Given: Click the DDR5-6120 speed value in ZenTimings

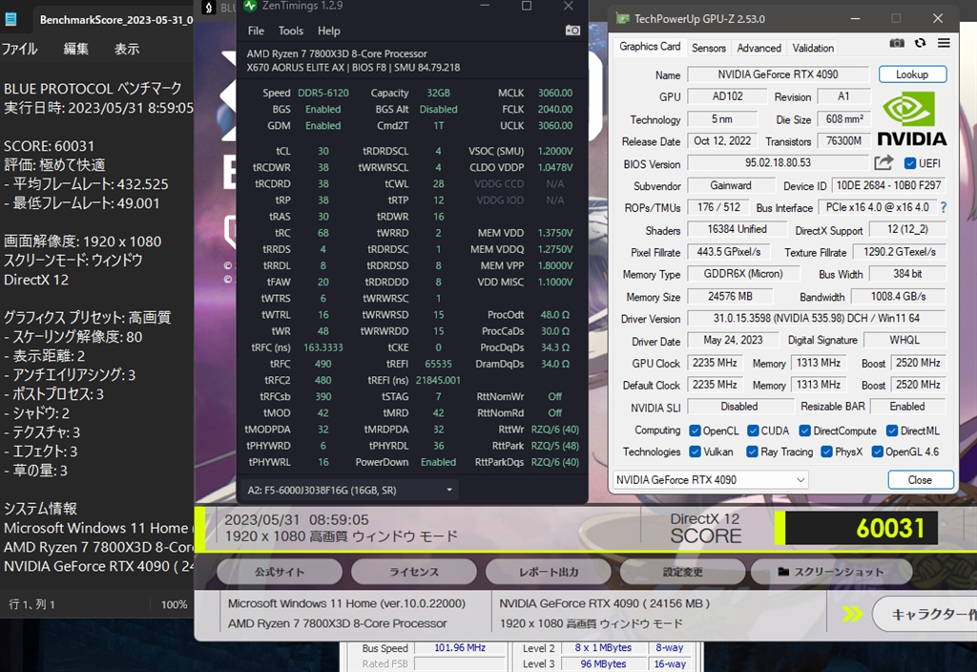Looking at the screenshot, I should [322, 93].
